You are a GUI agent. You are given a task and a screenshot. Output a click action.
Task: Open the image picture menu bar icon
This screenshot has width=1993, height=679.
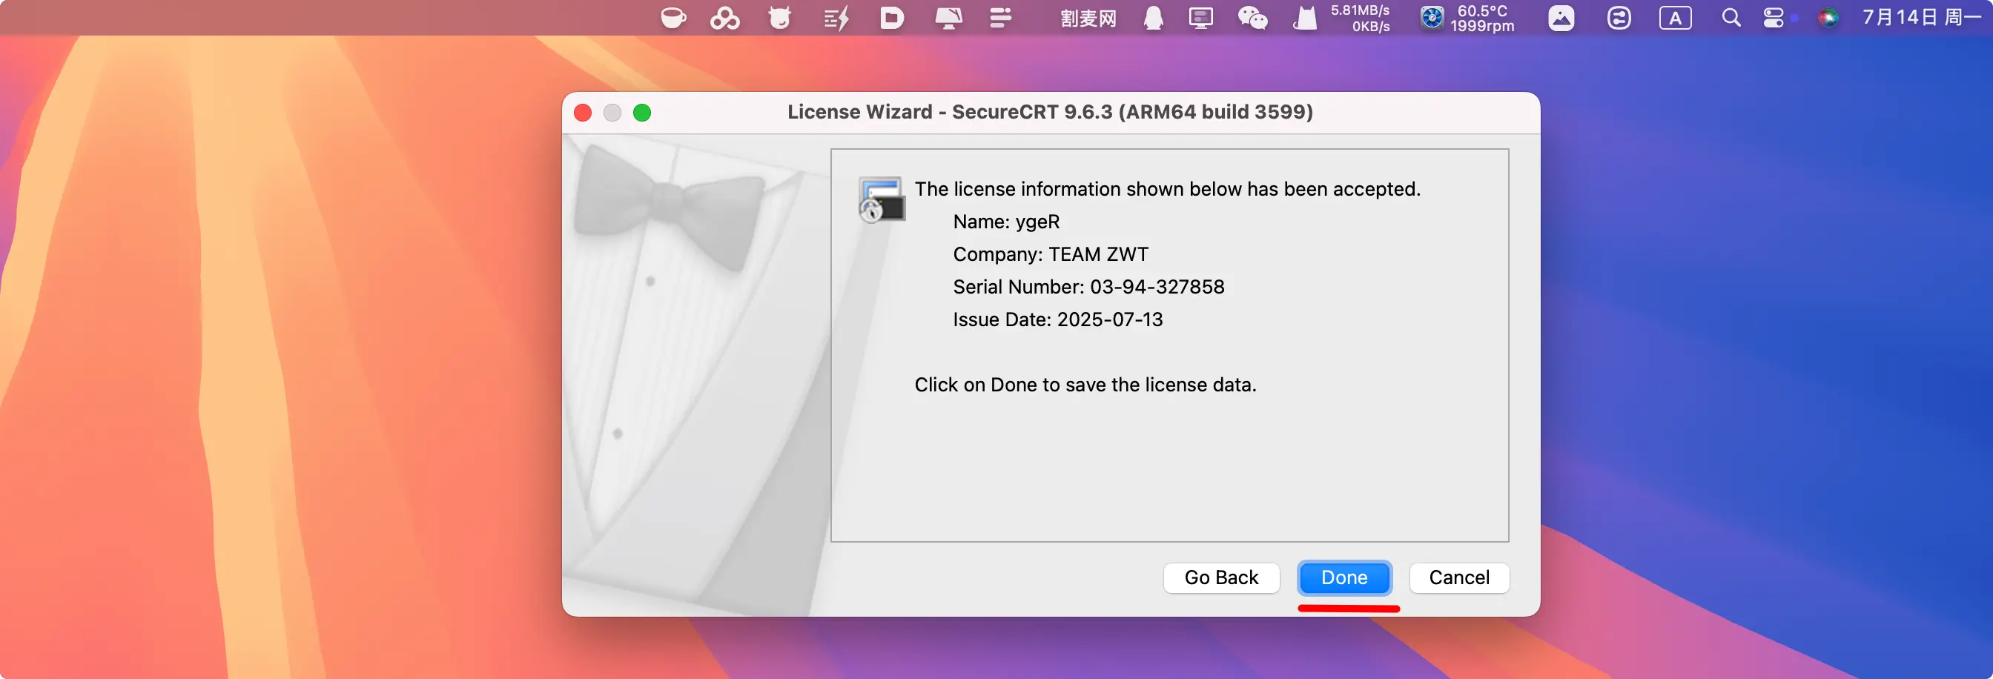pos(1561,18)
